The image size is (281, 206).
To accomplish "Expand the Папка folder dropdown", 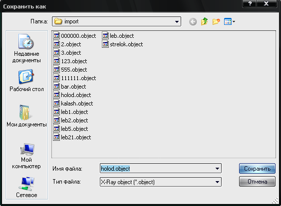I will (177, 21).
